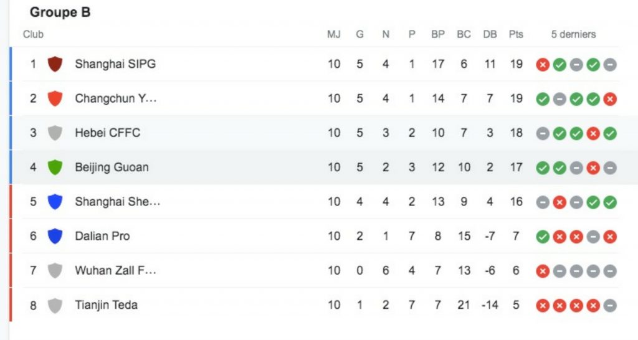Click Changchun's last red loss result icon
Image resolution: width=638 pixels, height=340 pixels.
point(610,98)
